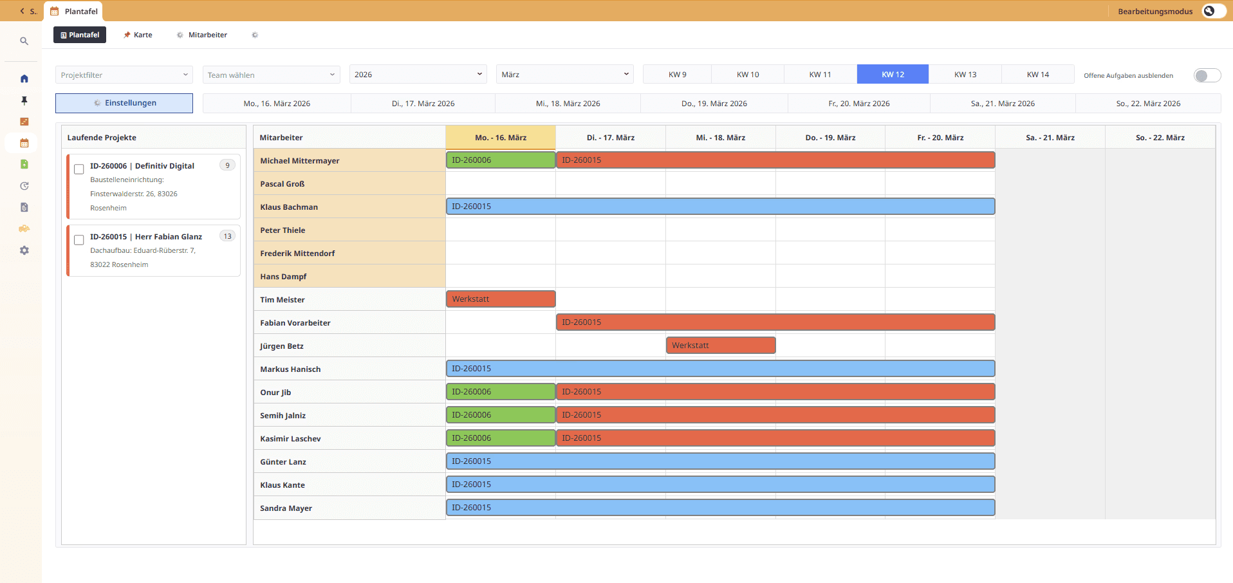Open the orange board icon in the sidebar
The height and width of the screenshot is (583, 1233).
coord(24,122)
